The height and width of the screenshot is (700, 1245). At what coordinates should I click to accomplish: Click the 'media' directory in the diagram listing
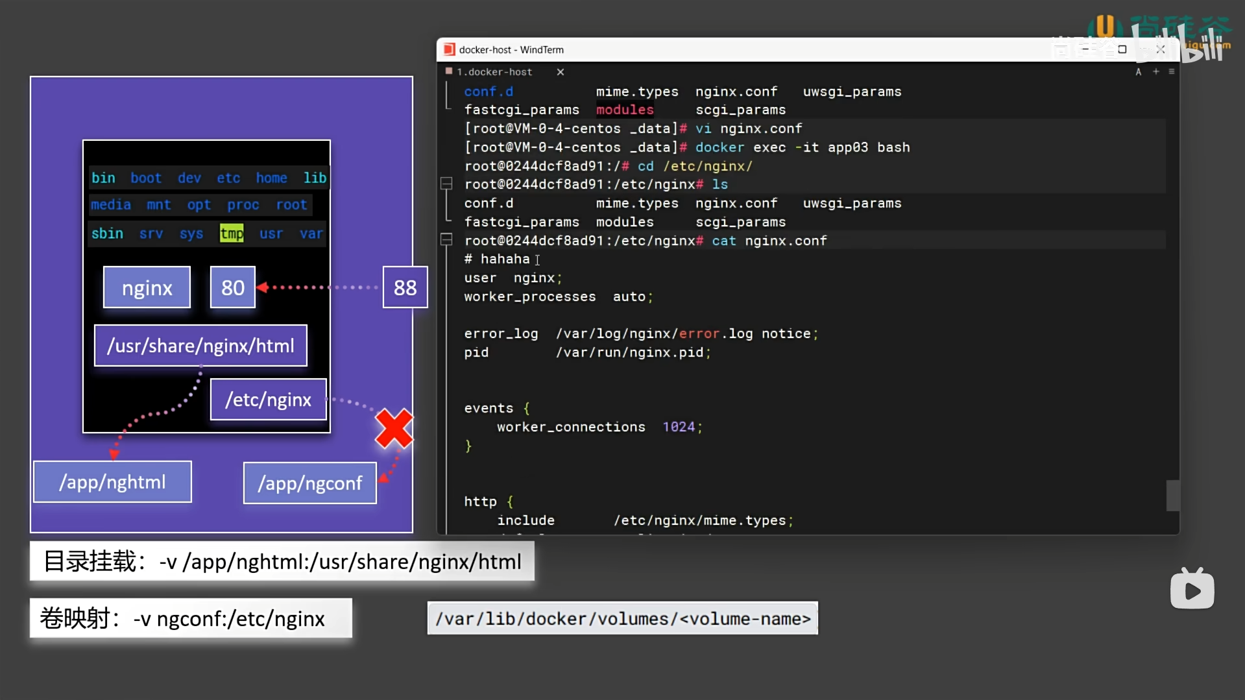(111, 205)
